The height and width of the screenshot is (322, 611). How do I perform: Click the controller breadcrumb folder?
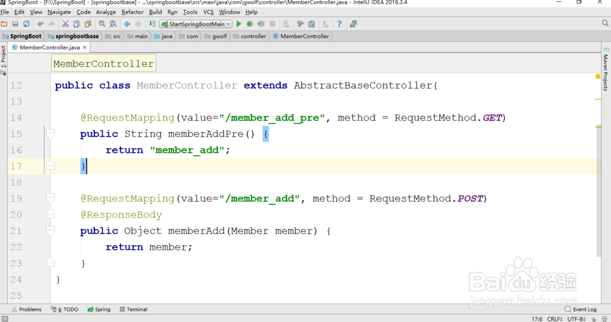(250, 36)
